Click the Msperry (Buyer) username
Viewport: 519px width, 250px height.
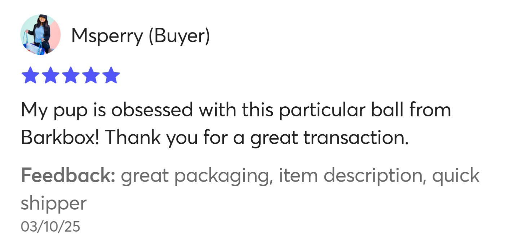(141, 36)
